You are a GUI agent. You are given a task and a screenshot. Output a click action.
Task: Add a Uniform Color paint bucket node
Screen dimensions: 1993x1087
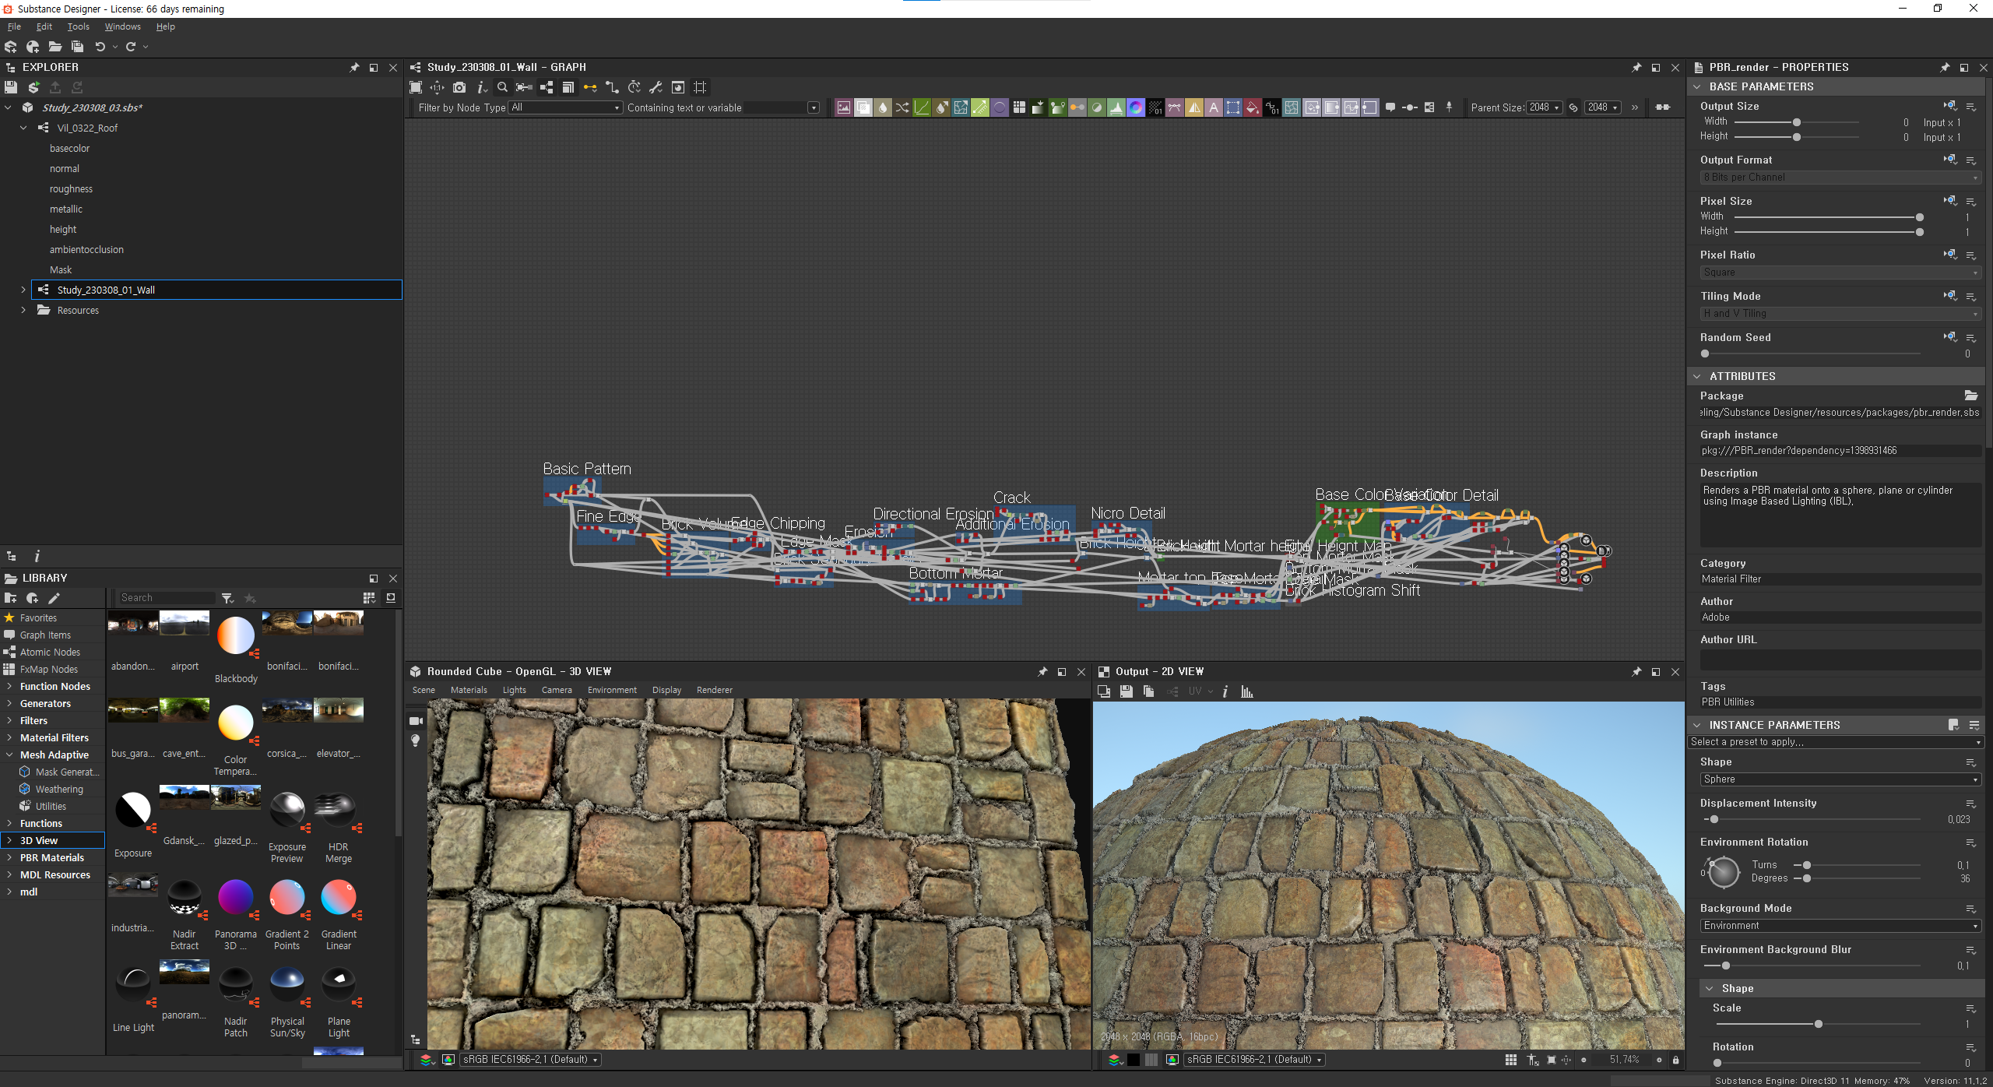(x=1253, y=108)
